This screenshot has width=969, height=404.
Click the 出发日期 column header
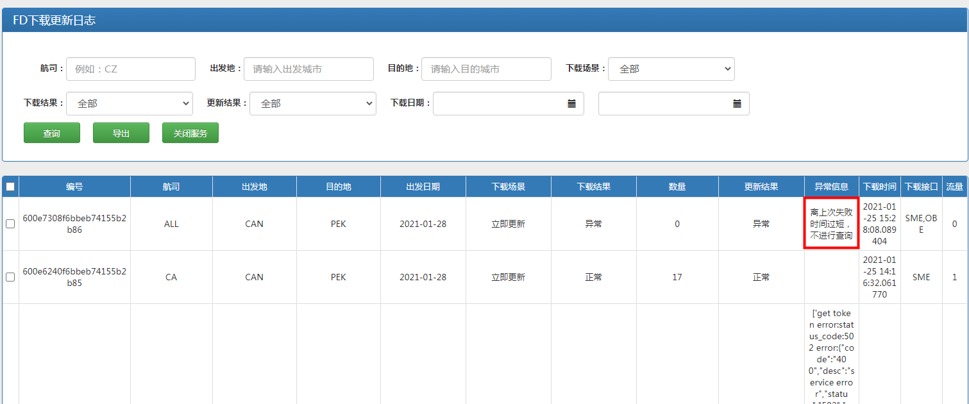pyautogui.click(x=423, y=187)
